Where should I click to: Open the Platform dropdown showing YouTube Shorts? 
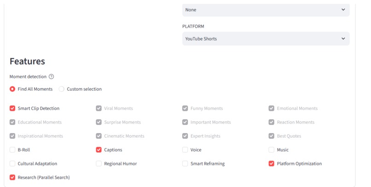tap(266, 39)
